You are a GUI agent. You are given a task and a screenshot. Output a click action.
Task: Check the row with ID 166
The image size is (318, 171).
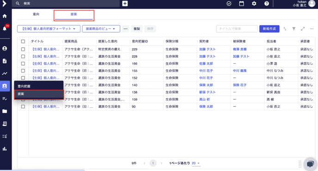23,64
